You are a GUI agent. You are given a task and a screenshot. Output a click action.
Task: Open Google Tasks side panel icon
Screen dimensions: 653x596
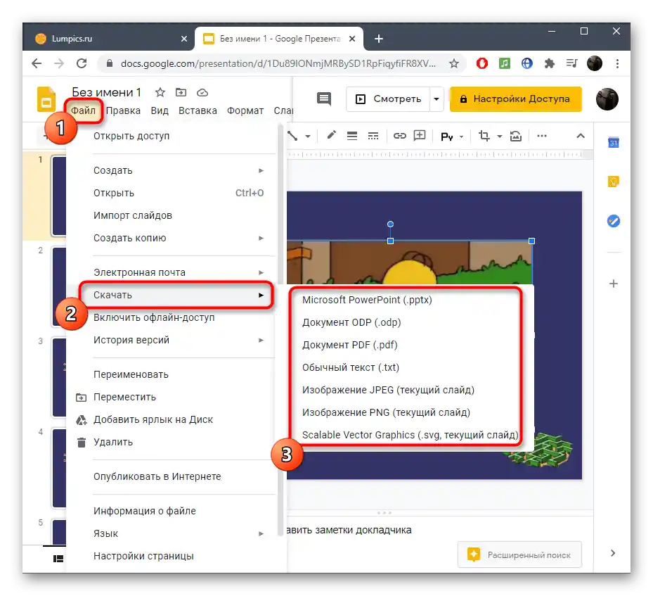pyautogui.click(x=614, y=221)
